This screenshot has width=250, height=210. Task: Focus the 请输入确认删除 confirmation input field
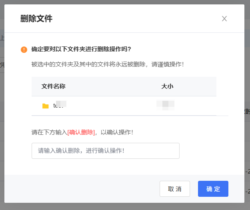(105, 151)
